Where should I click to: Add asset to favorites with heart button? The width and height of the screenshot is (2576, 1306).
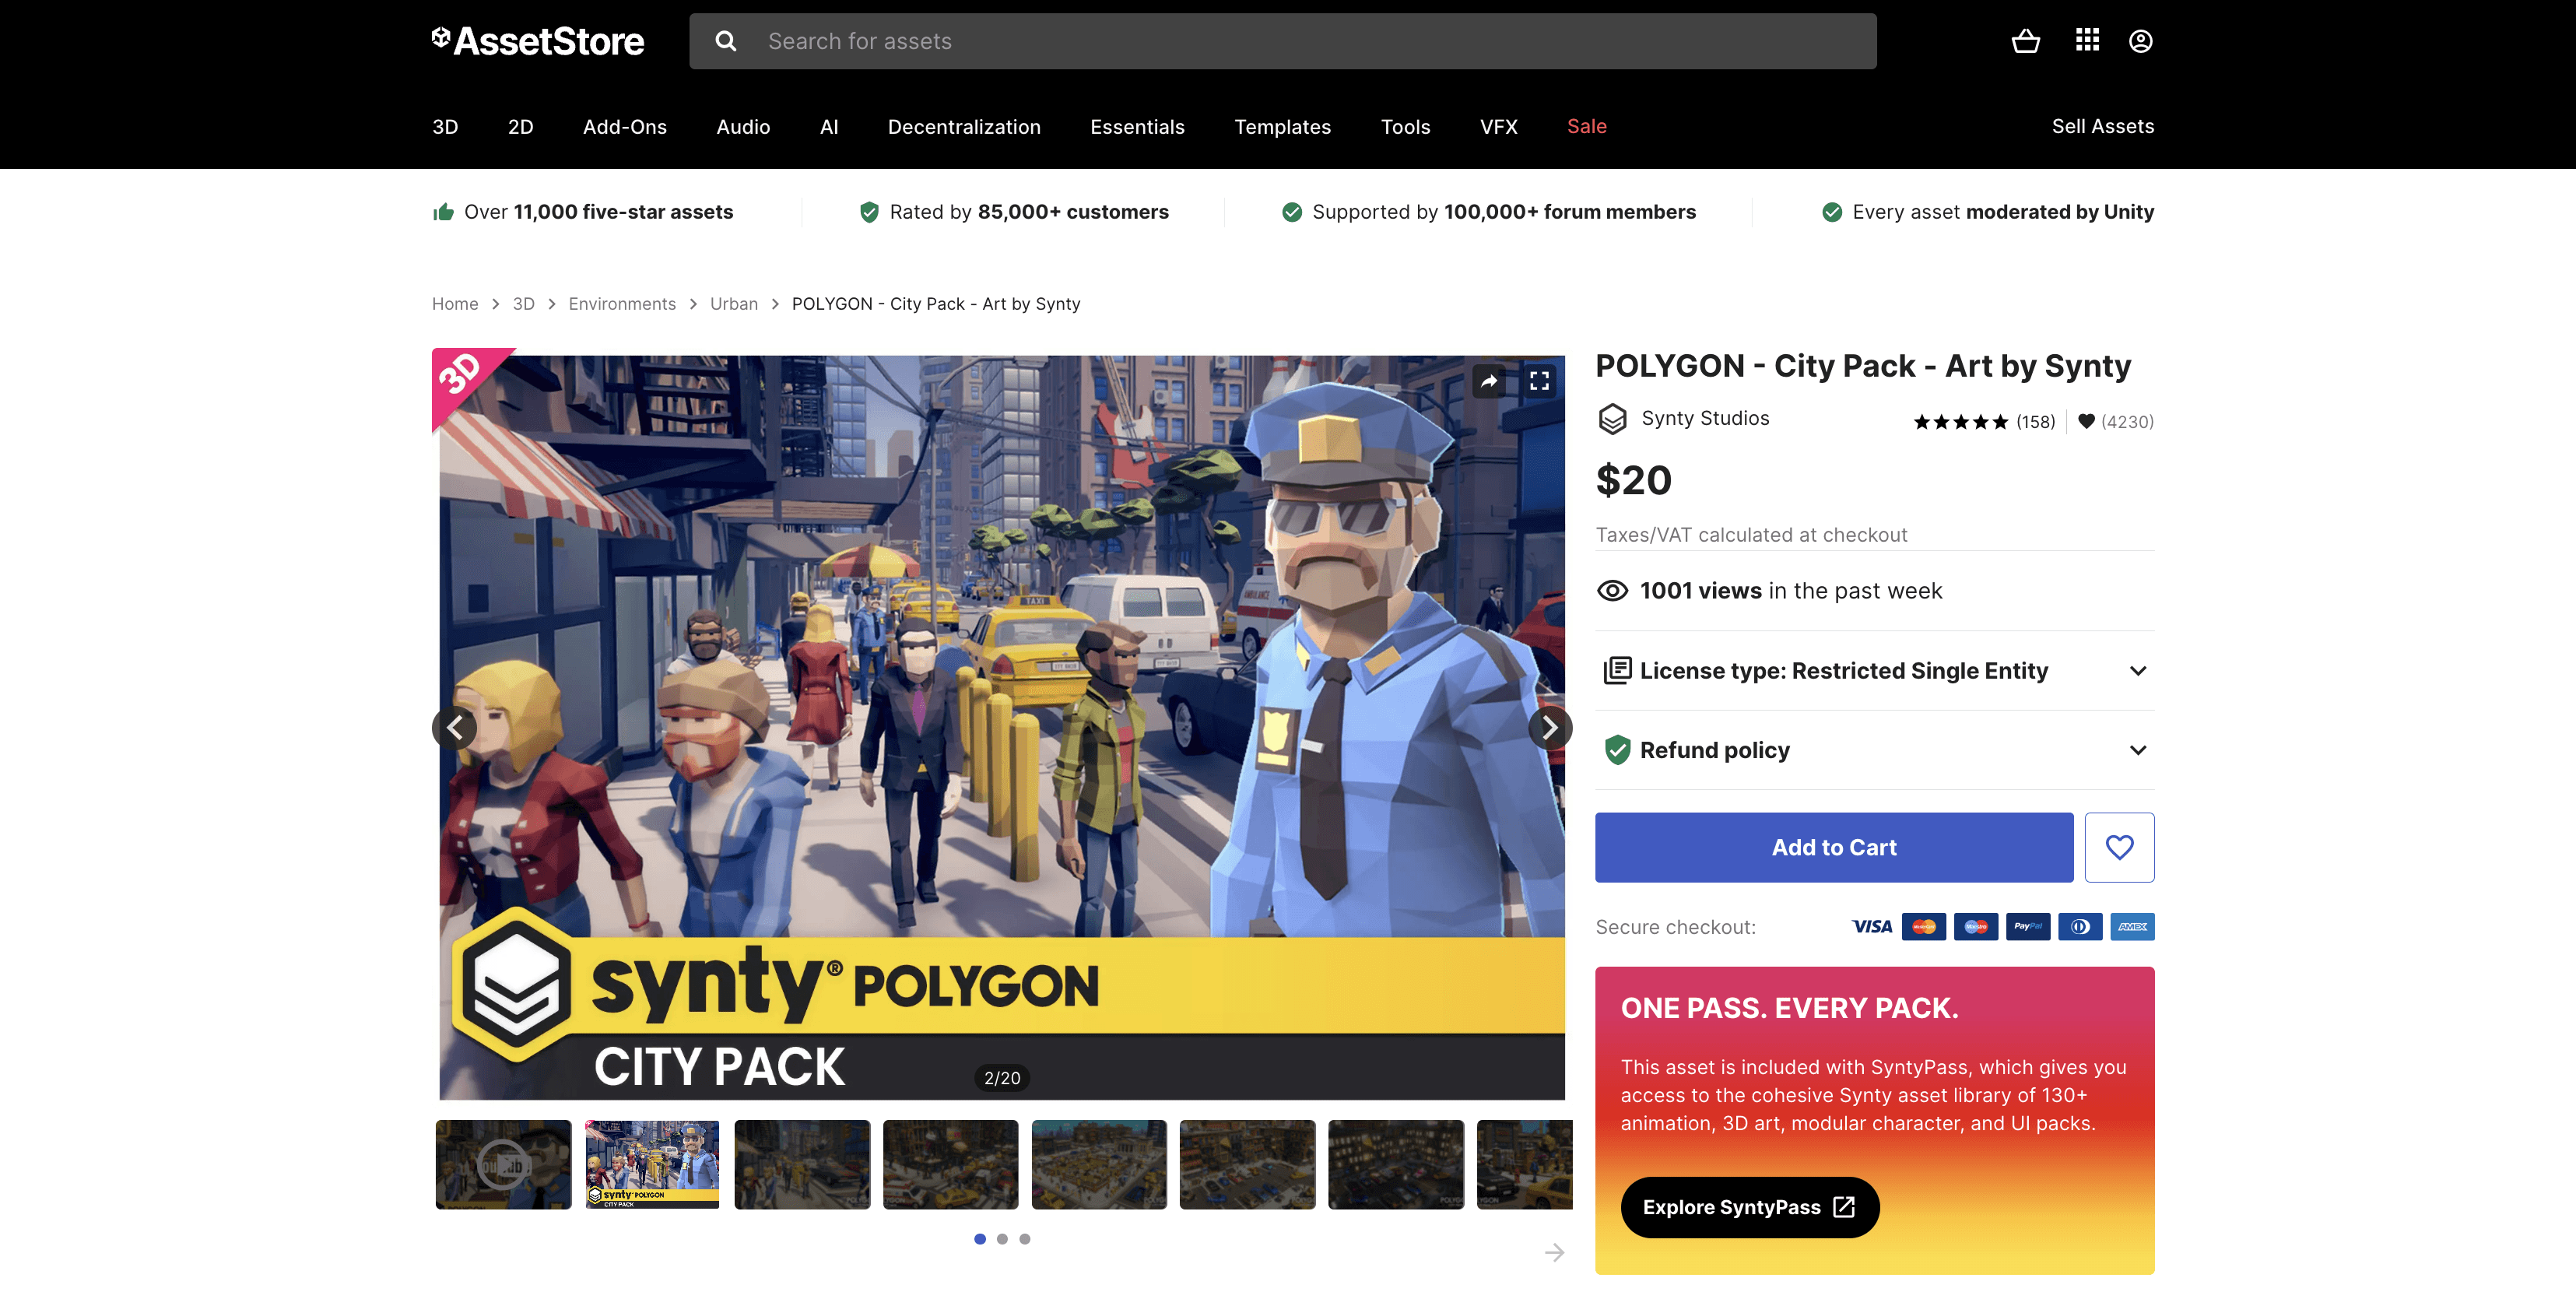[2119, 847]
